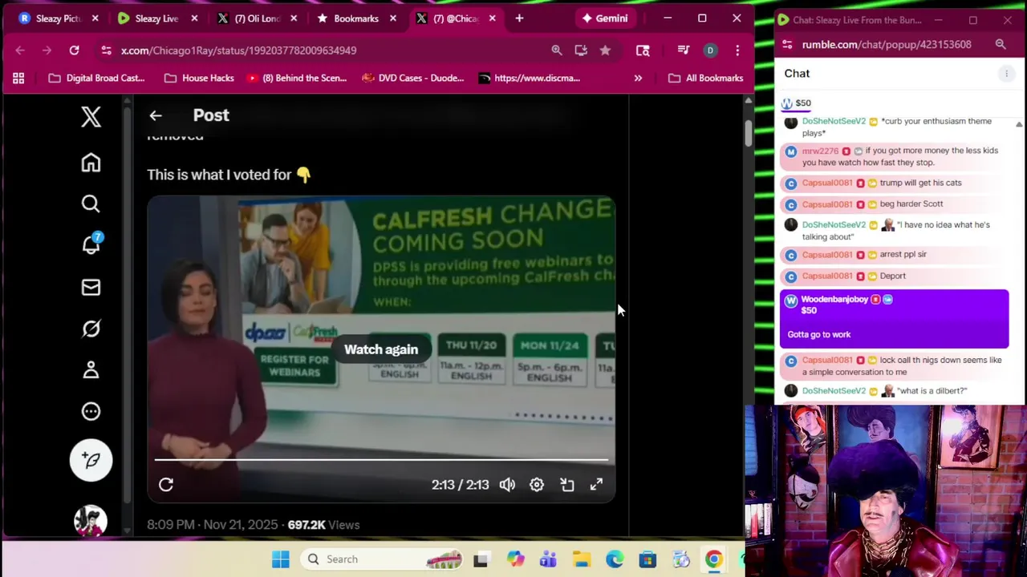Open Messages envelope icon
This screenshot has height=577, width=1027.
[91, 288]
